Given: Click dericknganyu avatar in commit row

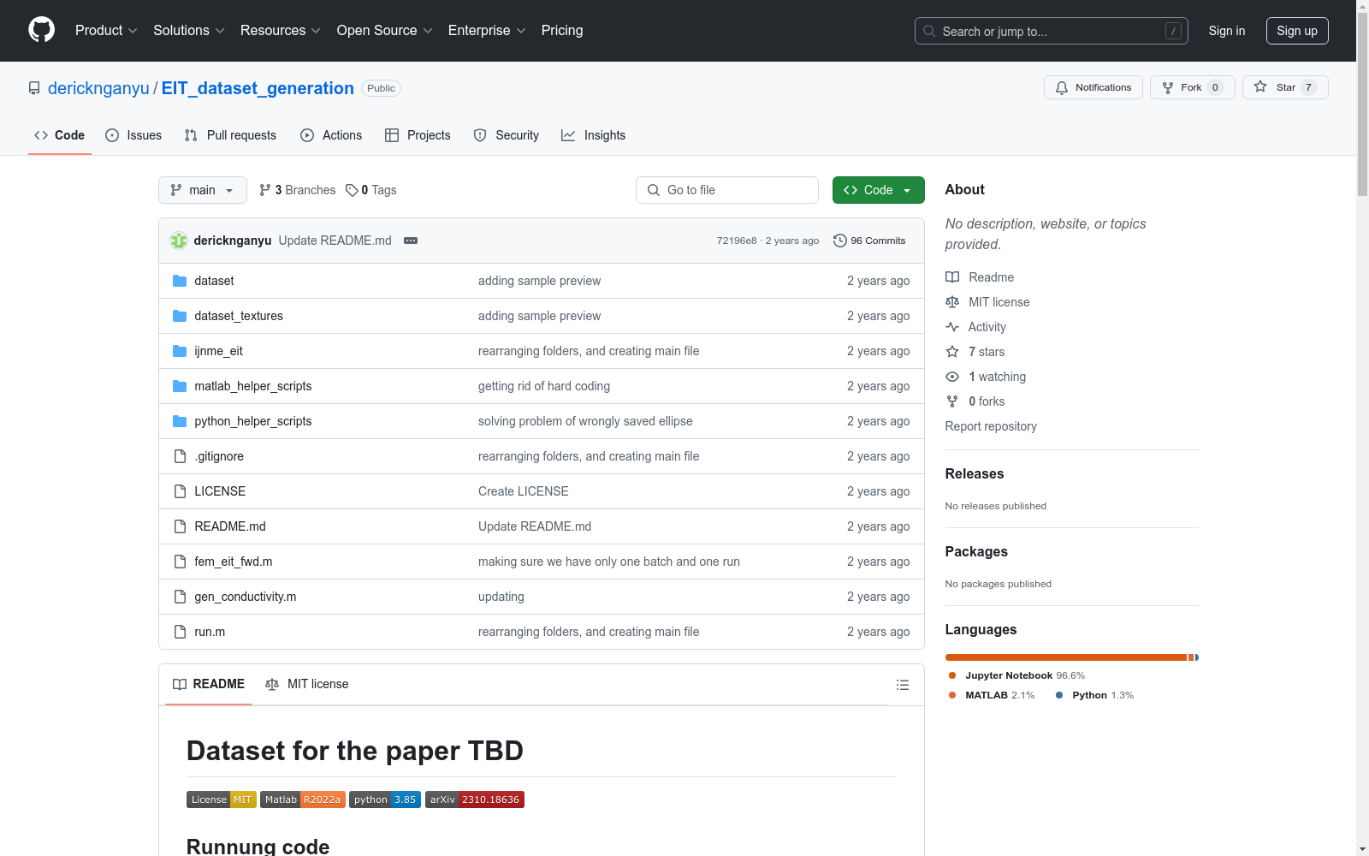Looking at the screenshot, I should pos(179,241).
